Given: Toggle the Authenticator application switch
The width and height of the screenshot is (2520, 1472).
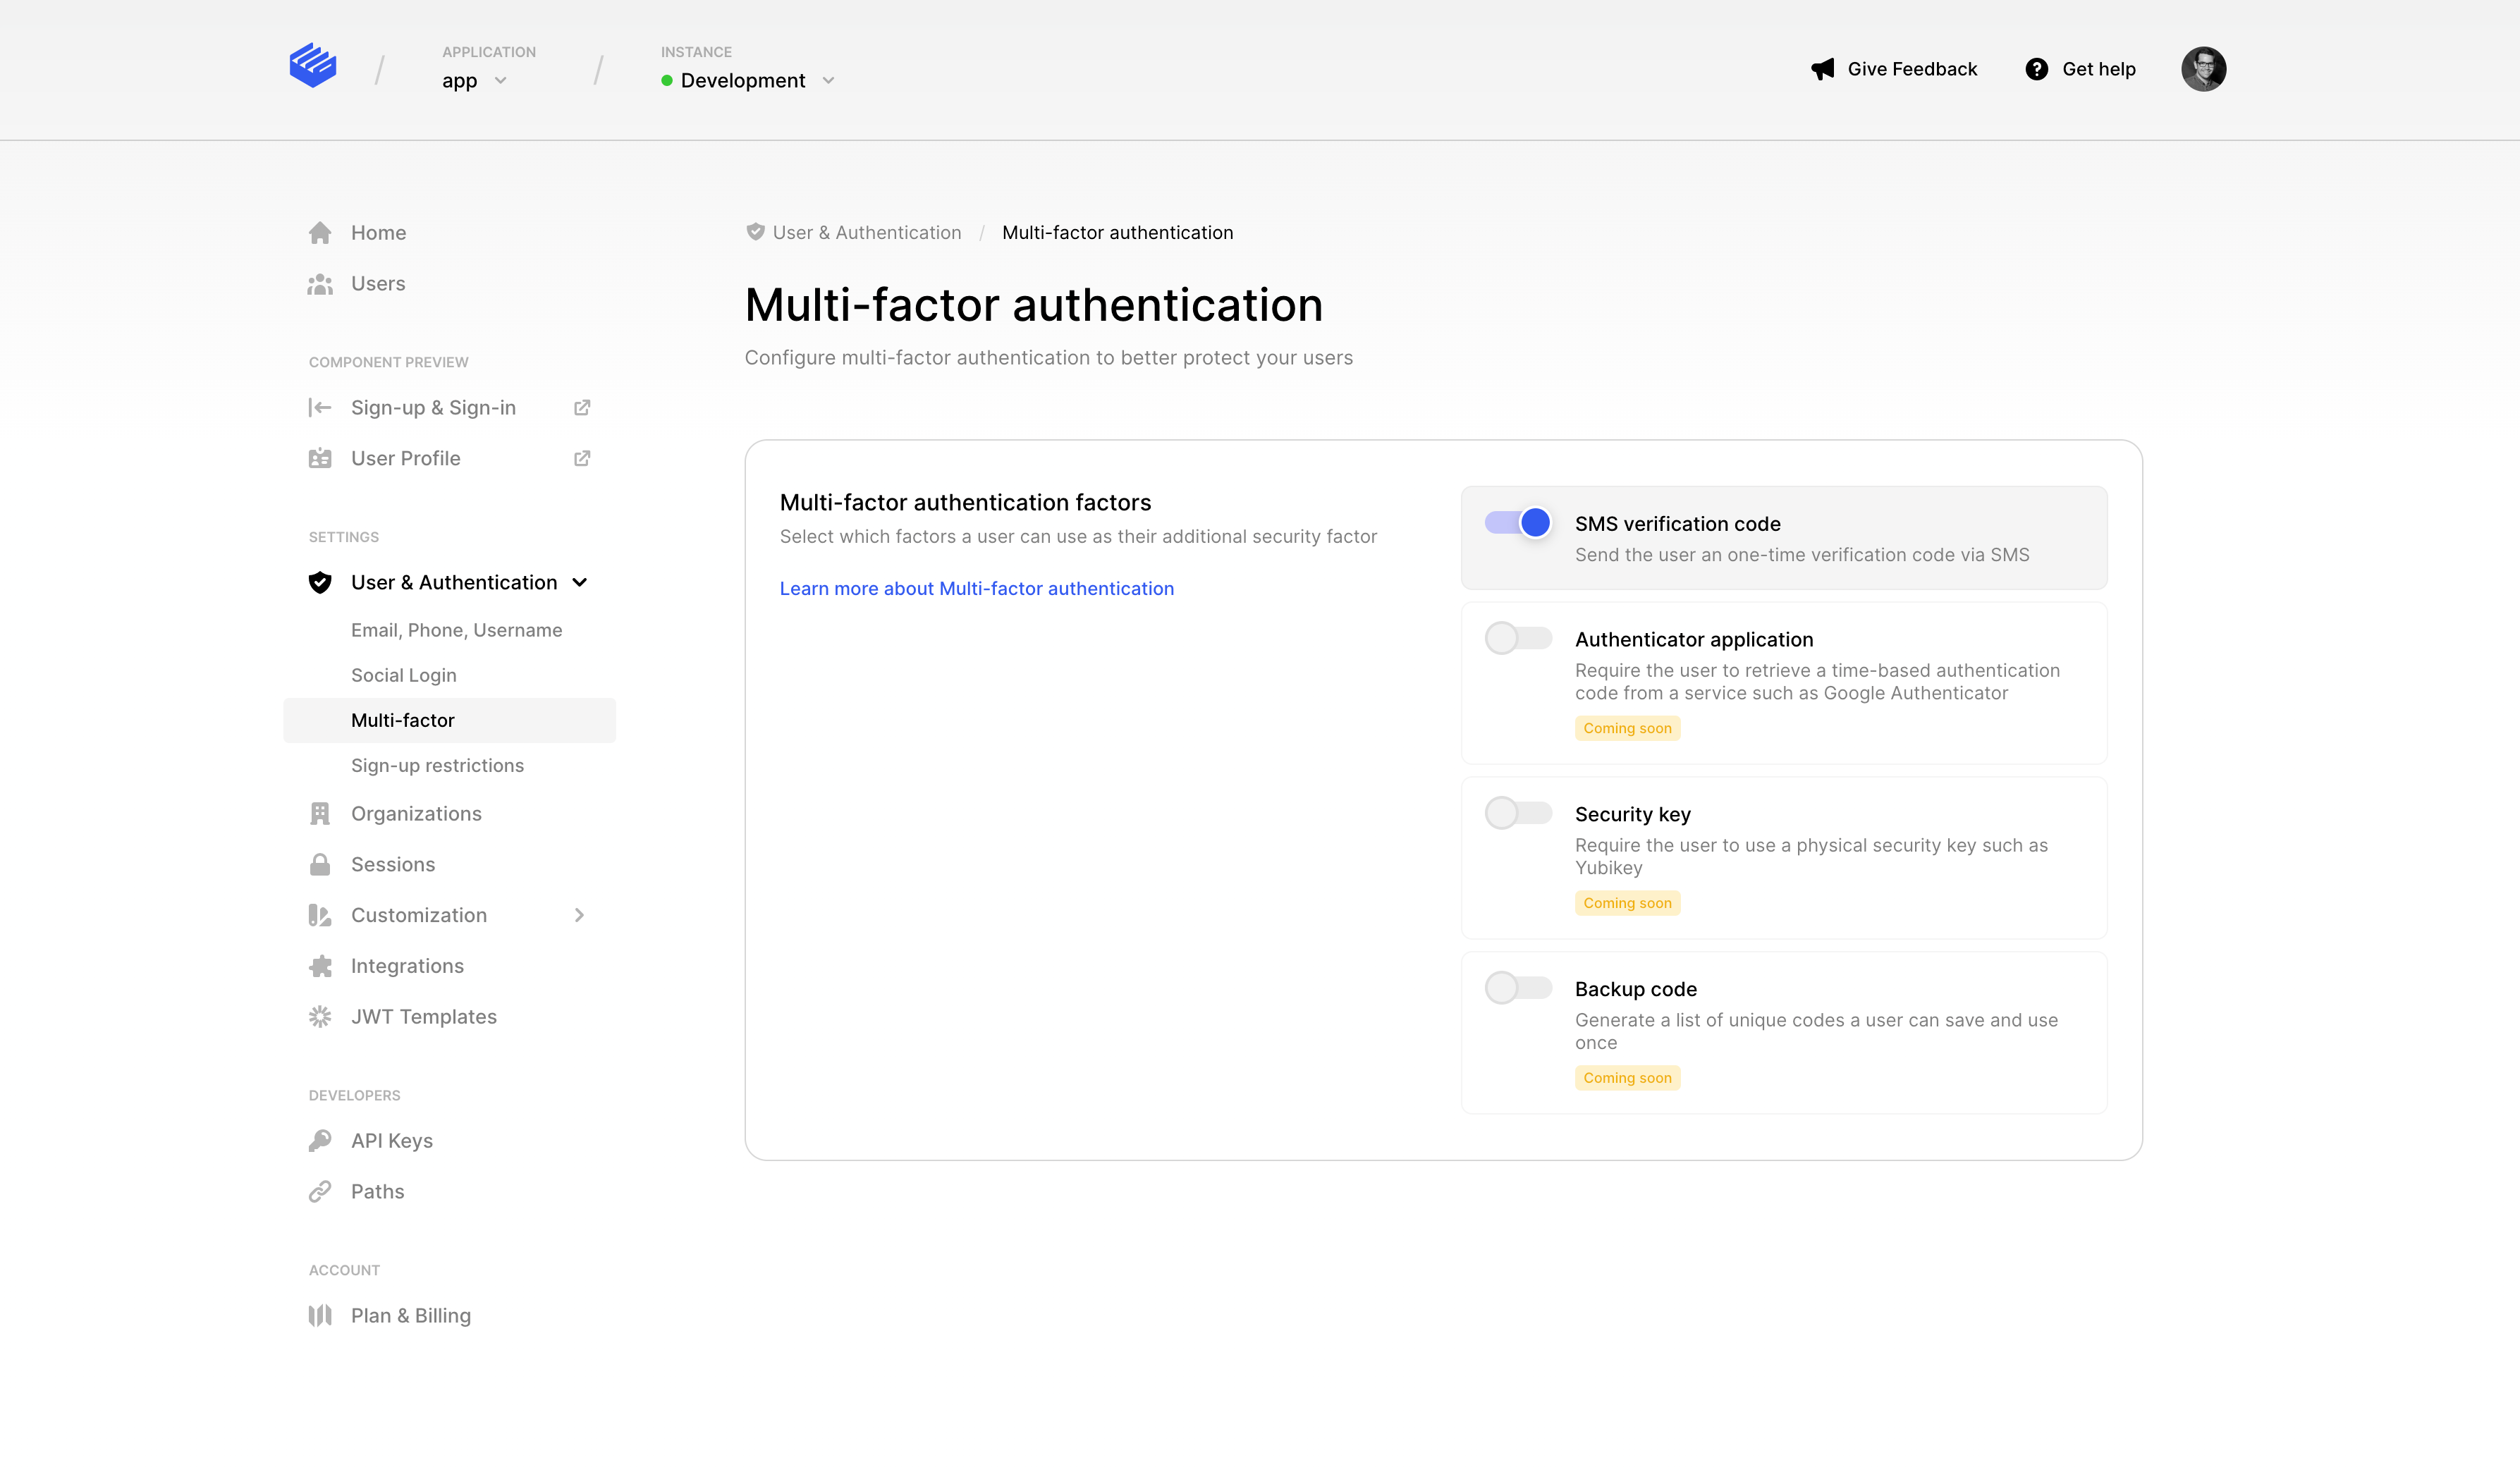Looking at the screenshot, I should click(1518, 638).
